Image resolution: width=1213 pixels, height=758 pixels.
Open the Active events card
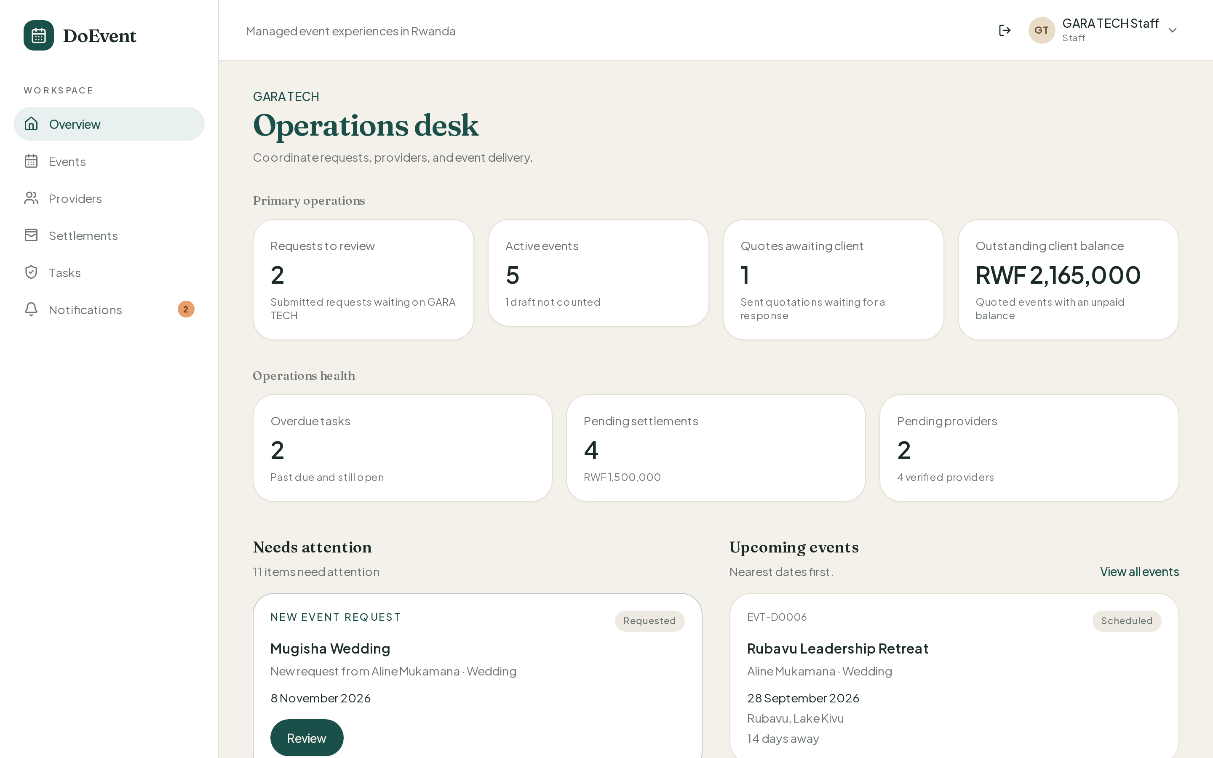click(598, 273)
